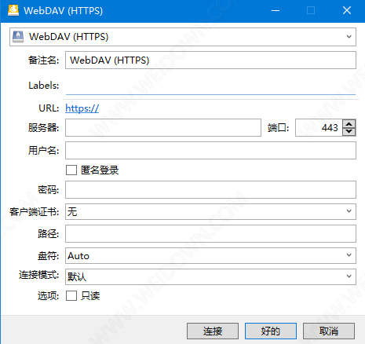Click the 路径 path input field
This screenshot has width=365, height=344.
[x=210, y=233]
